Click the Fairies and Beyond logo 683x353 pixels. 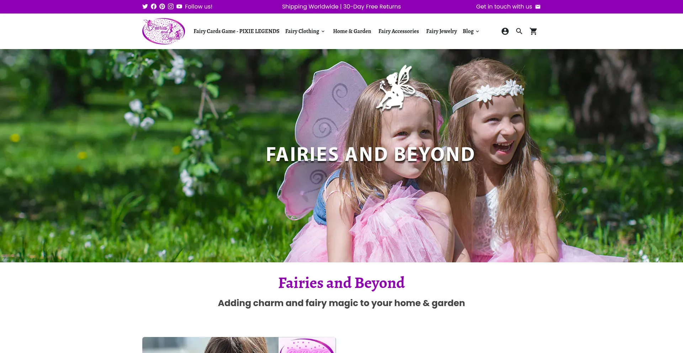coord(164,31)
